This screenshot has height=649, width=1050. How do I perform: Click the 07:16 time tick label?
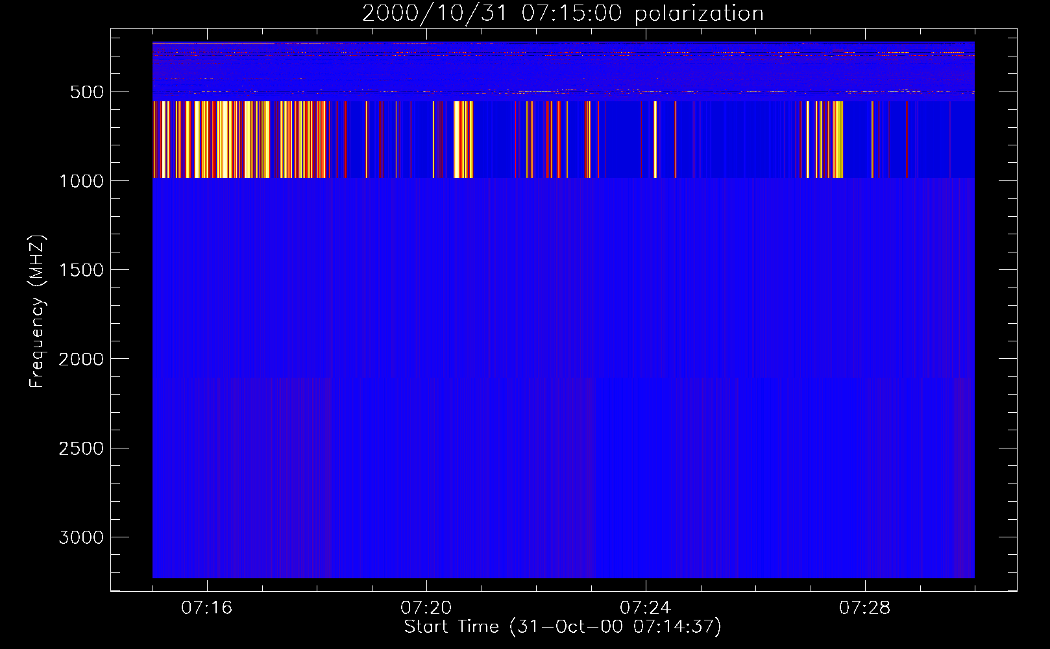pos(207,607)
